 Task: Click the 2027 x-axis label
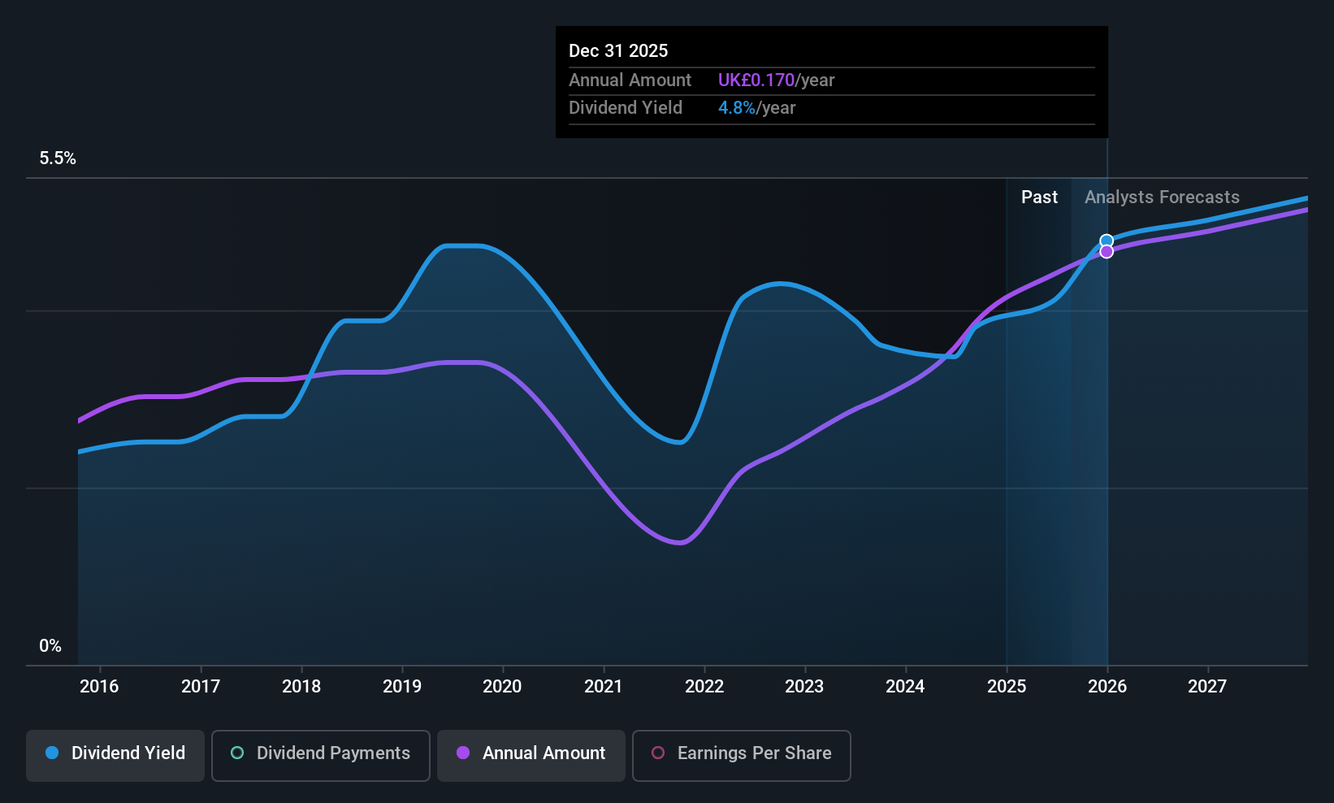click(x=1207, y=687)
